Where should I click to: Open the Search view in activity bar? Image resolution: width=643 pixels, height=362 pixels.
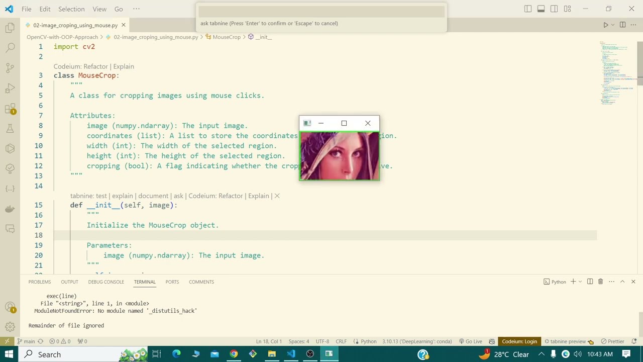coord(10,48)
